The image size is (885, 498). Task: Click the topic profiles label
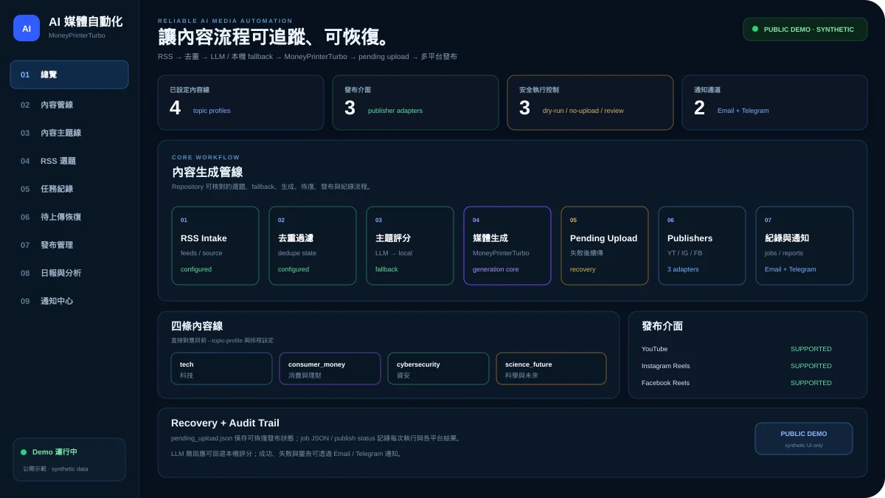tap(212, 111)
